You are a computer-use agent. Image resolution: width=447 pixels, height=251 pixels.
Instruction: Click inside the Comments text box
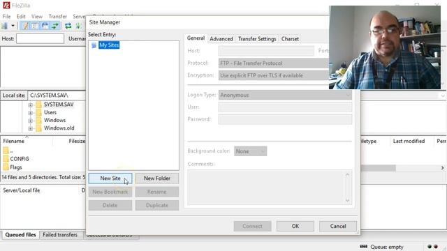pyautogui.click(x=266, y=187)
